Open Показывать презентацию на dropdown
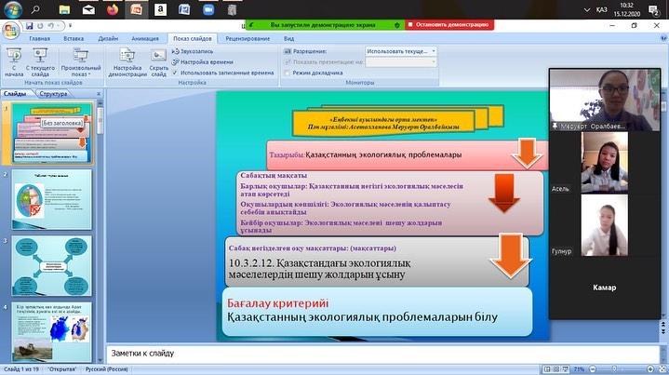This screenshot has height=375, width=669. point(402,61)
